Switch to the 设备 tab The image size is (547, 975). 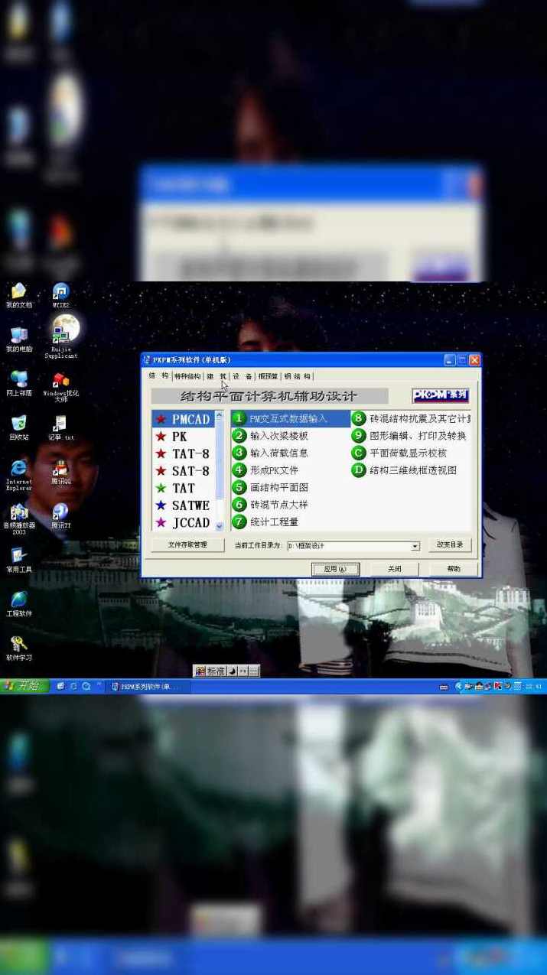(243, 376)
